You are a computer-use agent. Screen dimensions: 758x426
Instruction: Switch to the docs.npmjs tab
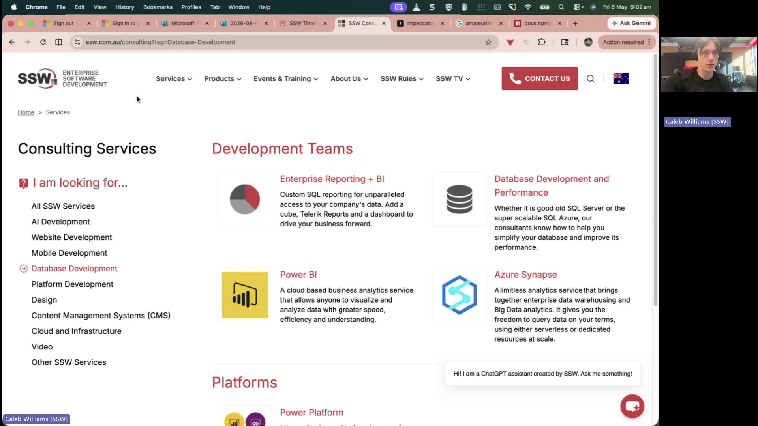[x=538, y=23]
